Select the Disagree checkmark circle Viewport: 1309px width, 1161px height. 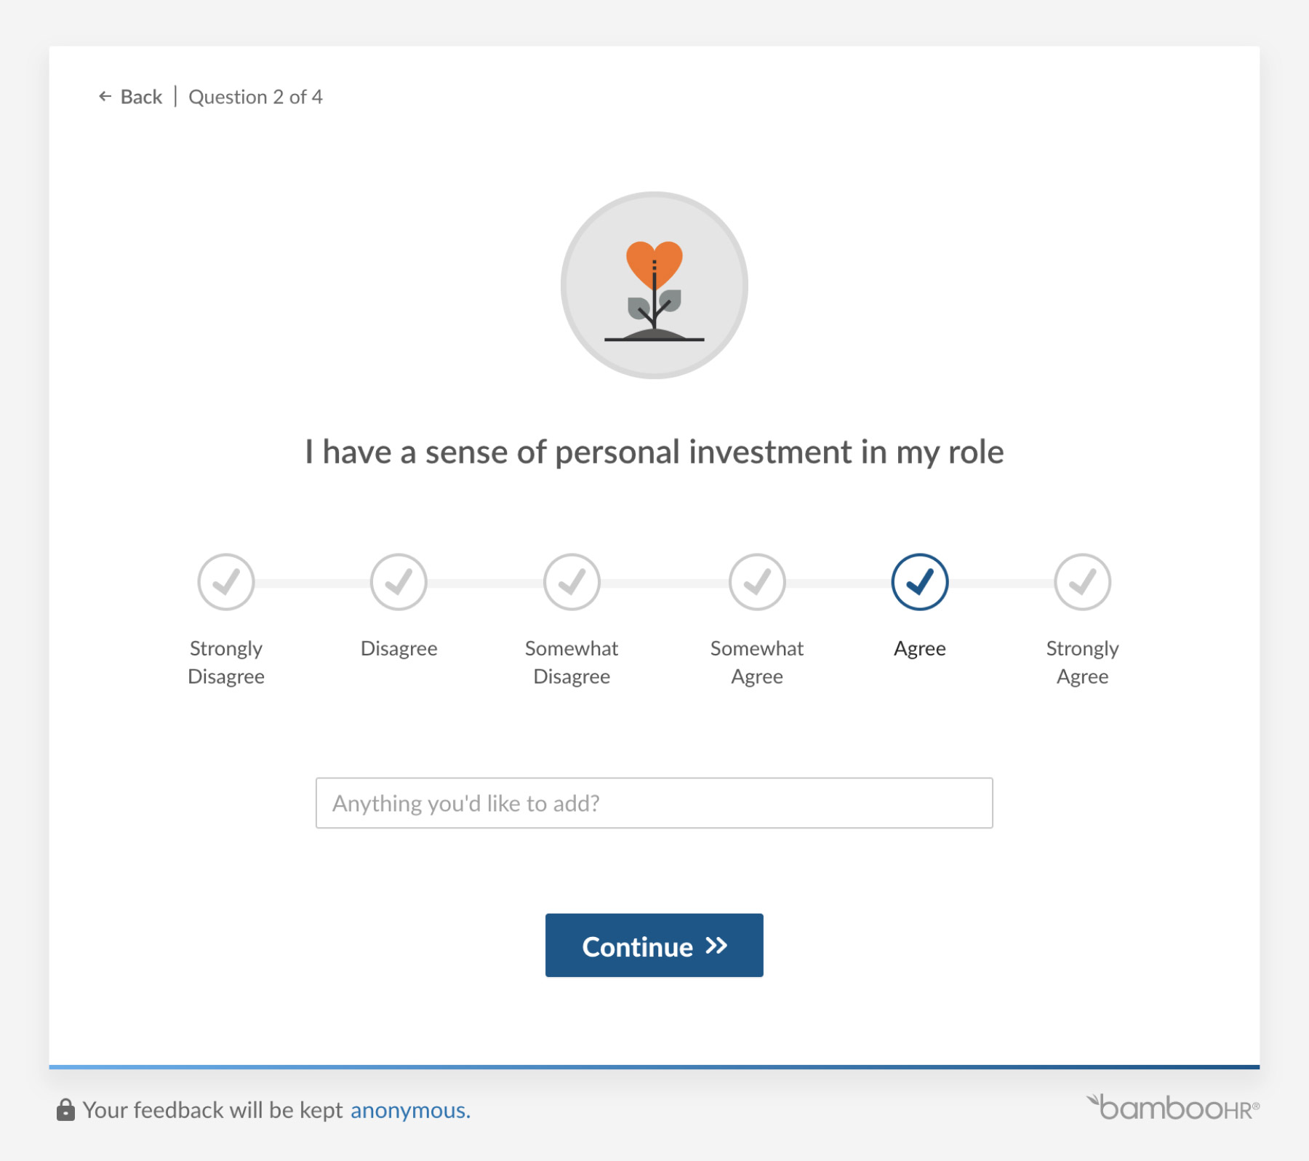point(399,582)
